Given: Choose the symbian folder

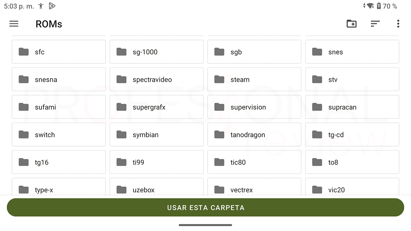Looking at the screenshot, I should (x=157, y=134).
